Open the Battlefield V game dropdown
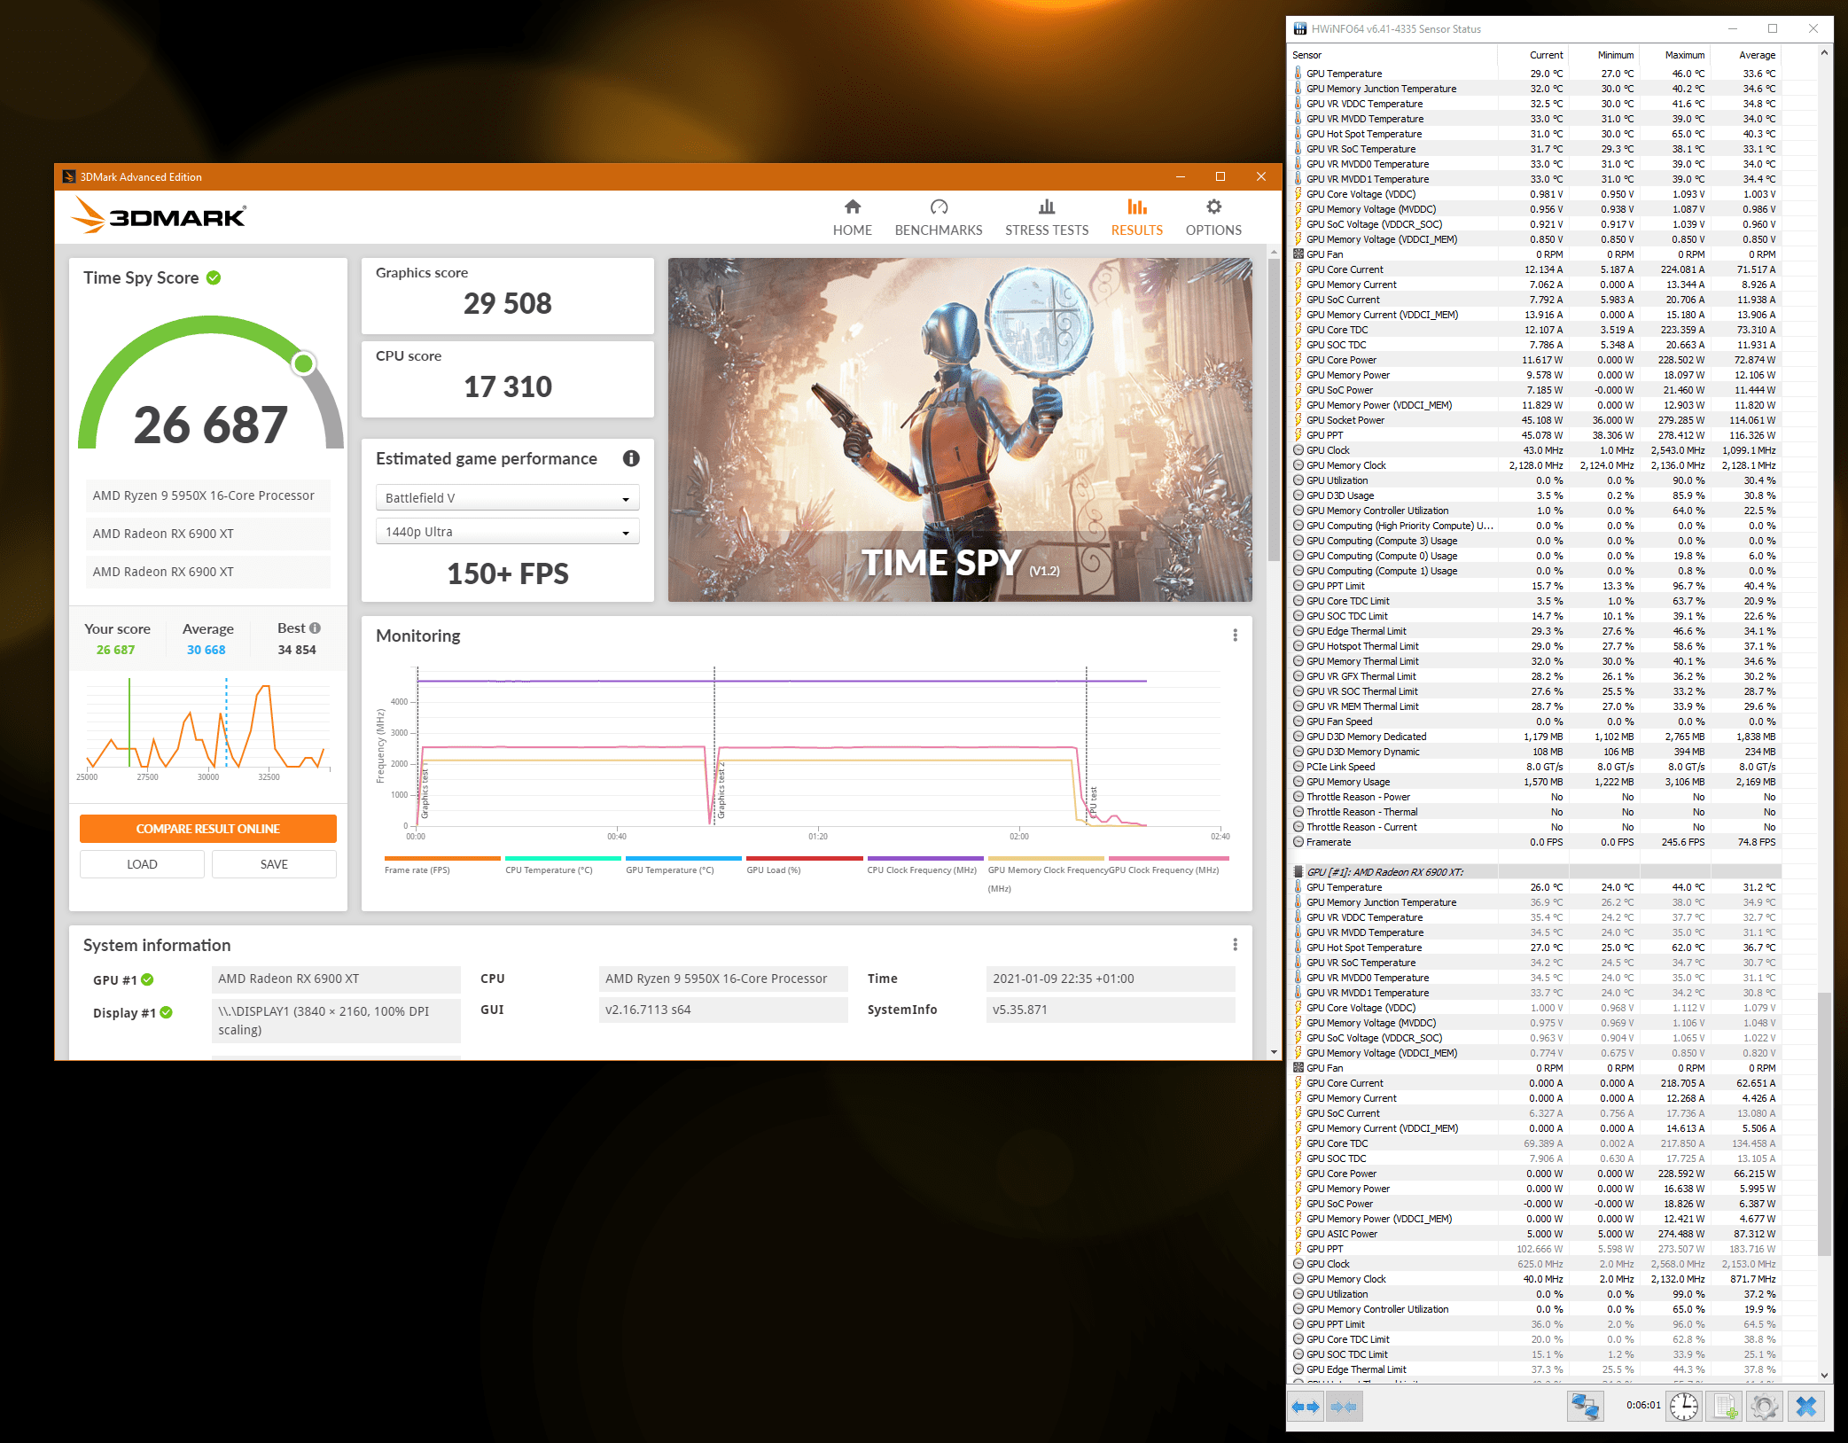The image size is (1848, 1443). coord(508,498)
